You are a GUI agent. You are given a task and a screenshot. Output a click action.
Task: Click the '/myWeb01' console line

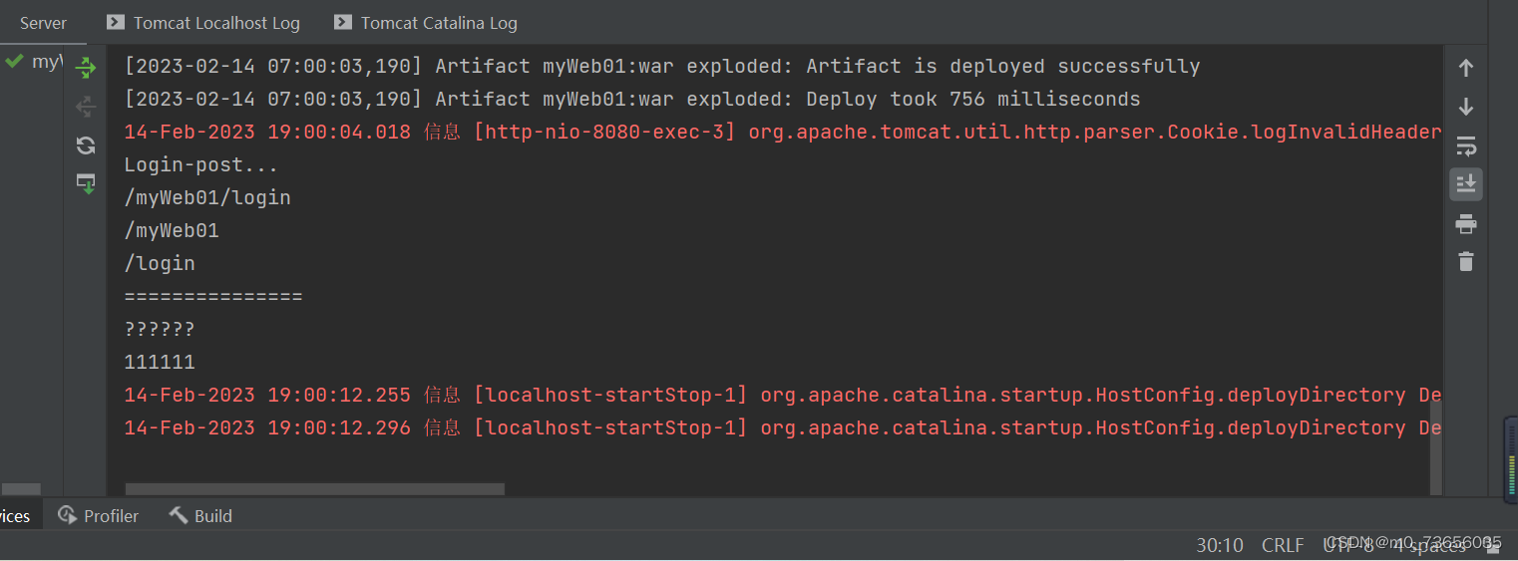pyautogui.click(x=172, y=231)
